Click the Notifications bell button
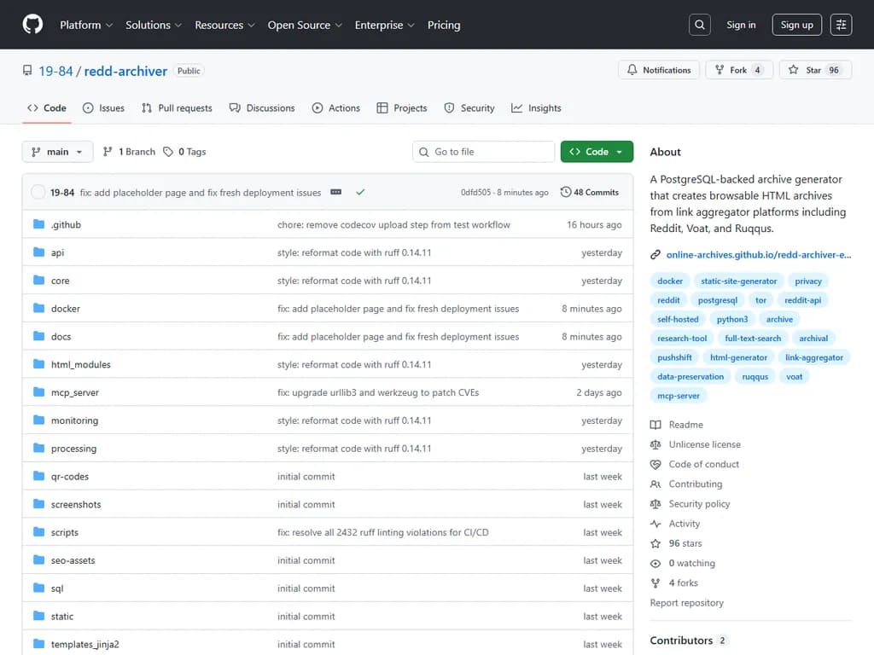This screenshot has width=874, height=655. pyautogui.click(x=659, y=70)
